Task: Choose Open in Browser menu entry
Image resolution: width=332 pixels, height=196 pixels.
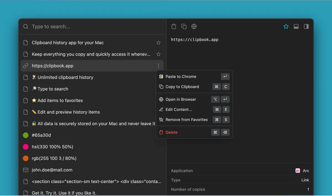Action: [x=194, y=99]
